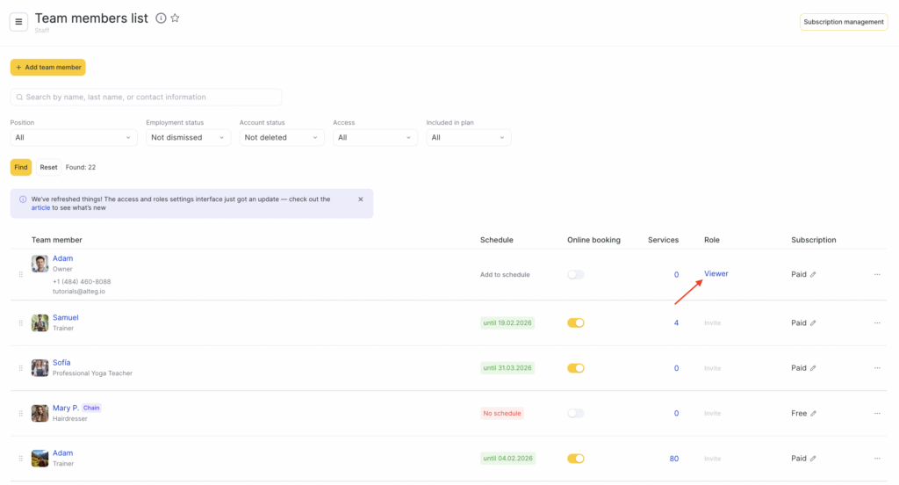This screenshot has height=485, width=899.
Task: Star the Team members list page
Action: [x=176, y=18]
